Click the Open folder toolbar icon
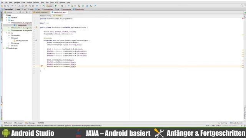The width and height of the screenshot is (246, 138). click(2, 6)
